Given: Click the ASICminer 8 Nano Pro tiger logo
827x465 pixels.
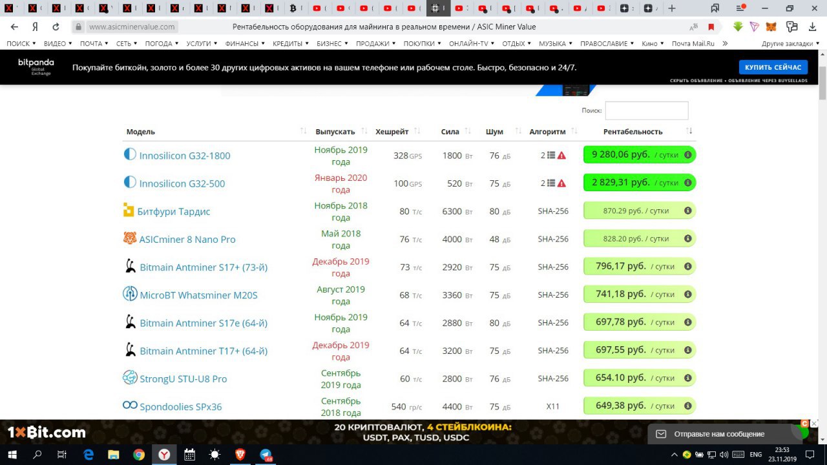Looking at the screenshot, I should (130, 238).
